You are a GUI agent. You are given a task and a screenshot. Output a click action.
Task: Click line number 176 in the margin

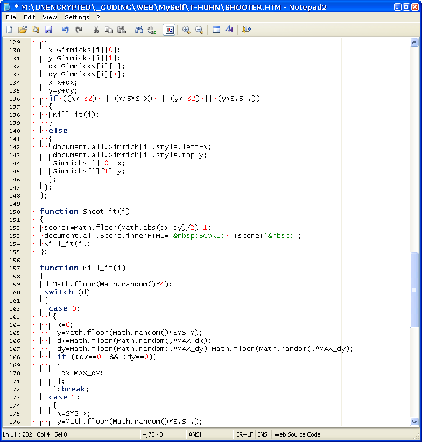click(15, 422)
